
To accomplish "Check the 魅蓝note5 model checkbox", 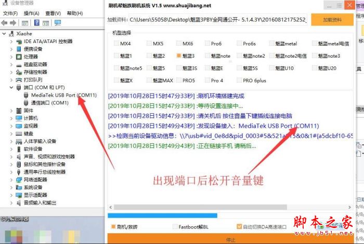I will pos(116,68).
